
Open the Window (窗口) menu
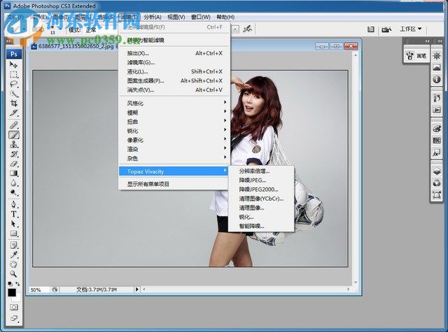click(201, 17)
